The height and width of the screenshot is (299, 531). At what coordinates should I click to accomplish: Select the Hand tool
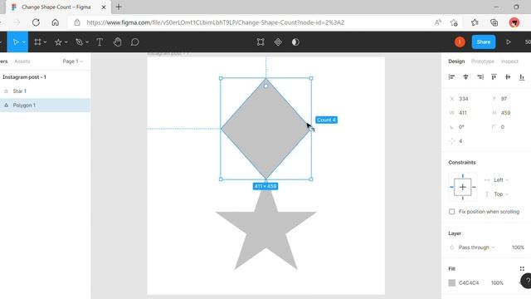coord(118,42)
